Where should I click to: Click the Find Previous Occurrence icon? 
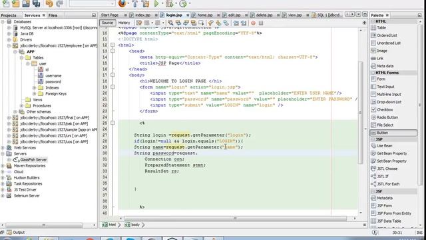(x=178, y=23)
